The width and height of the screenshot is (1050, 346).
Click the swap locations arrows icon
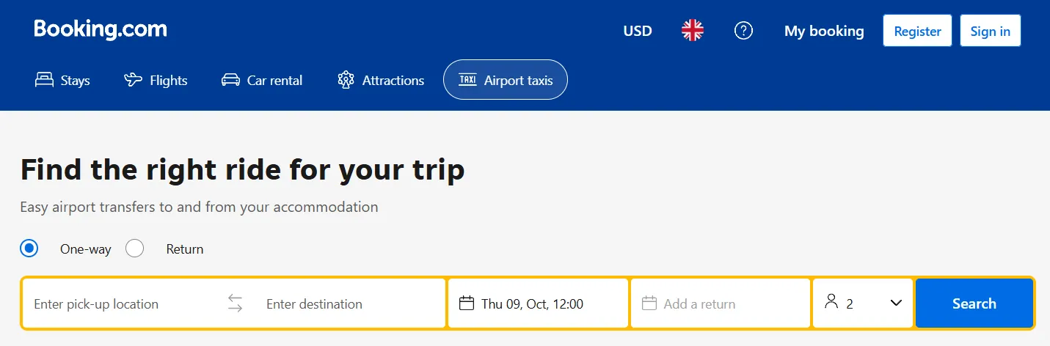pyautogui.click(x=235, y=303)
